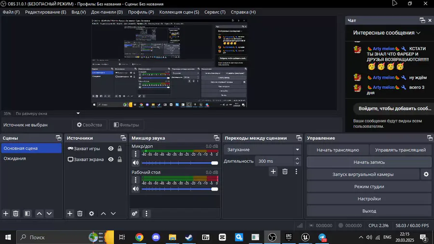Viewport: 434px width, 244px height.
Task: Open the Справка menu
Action: [x=244, y=12]
